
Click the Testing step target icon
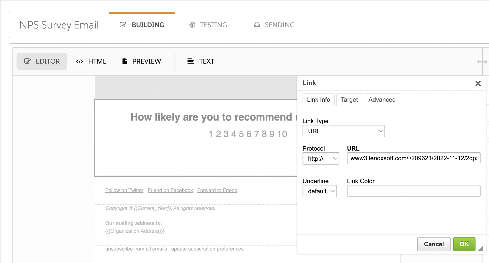tap(192, 25)
